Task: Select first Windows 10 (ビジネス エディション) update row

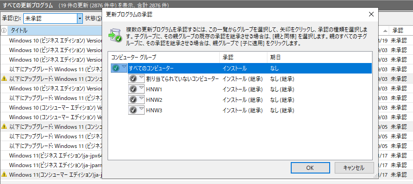Action: point(51,41)
